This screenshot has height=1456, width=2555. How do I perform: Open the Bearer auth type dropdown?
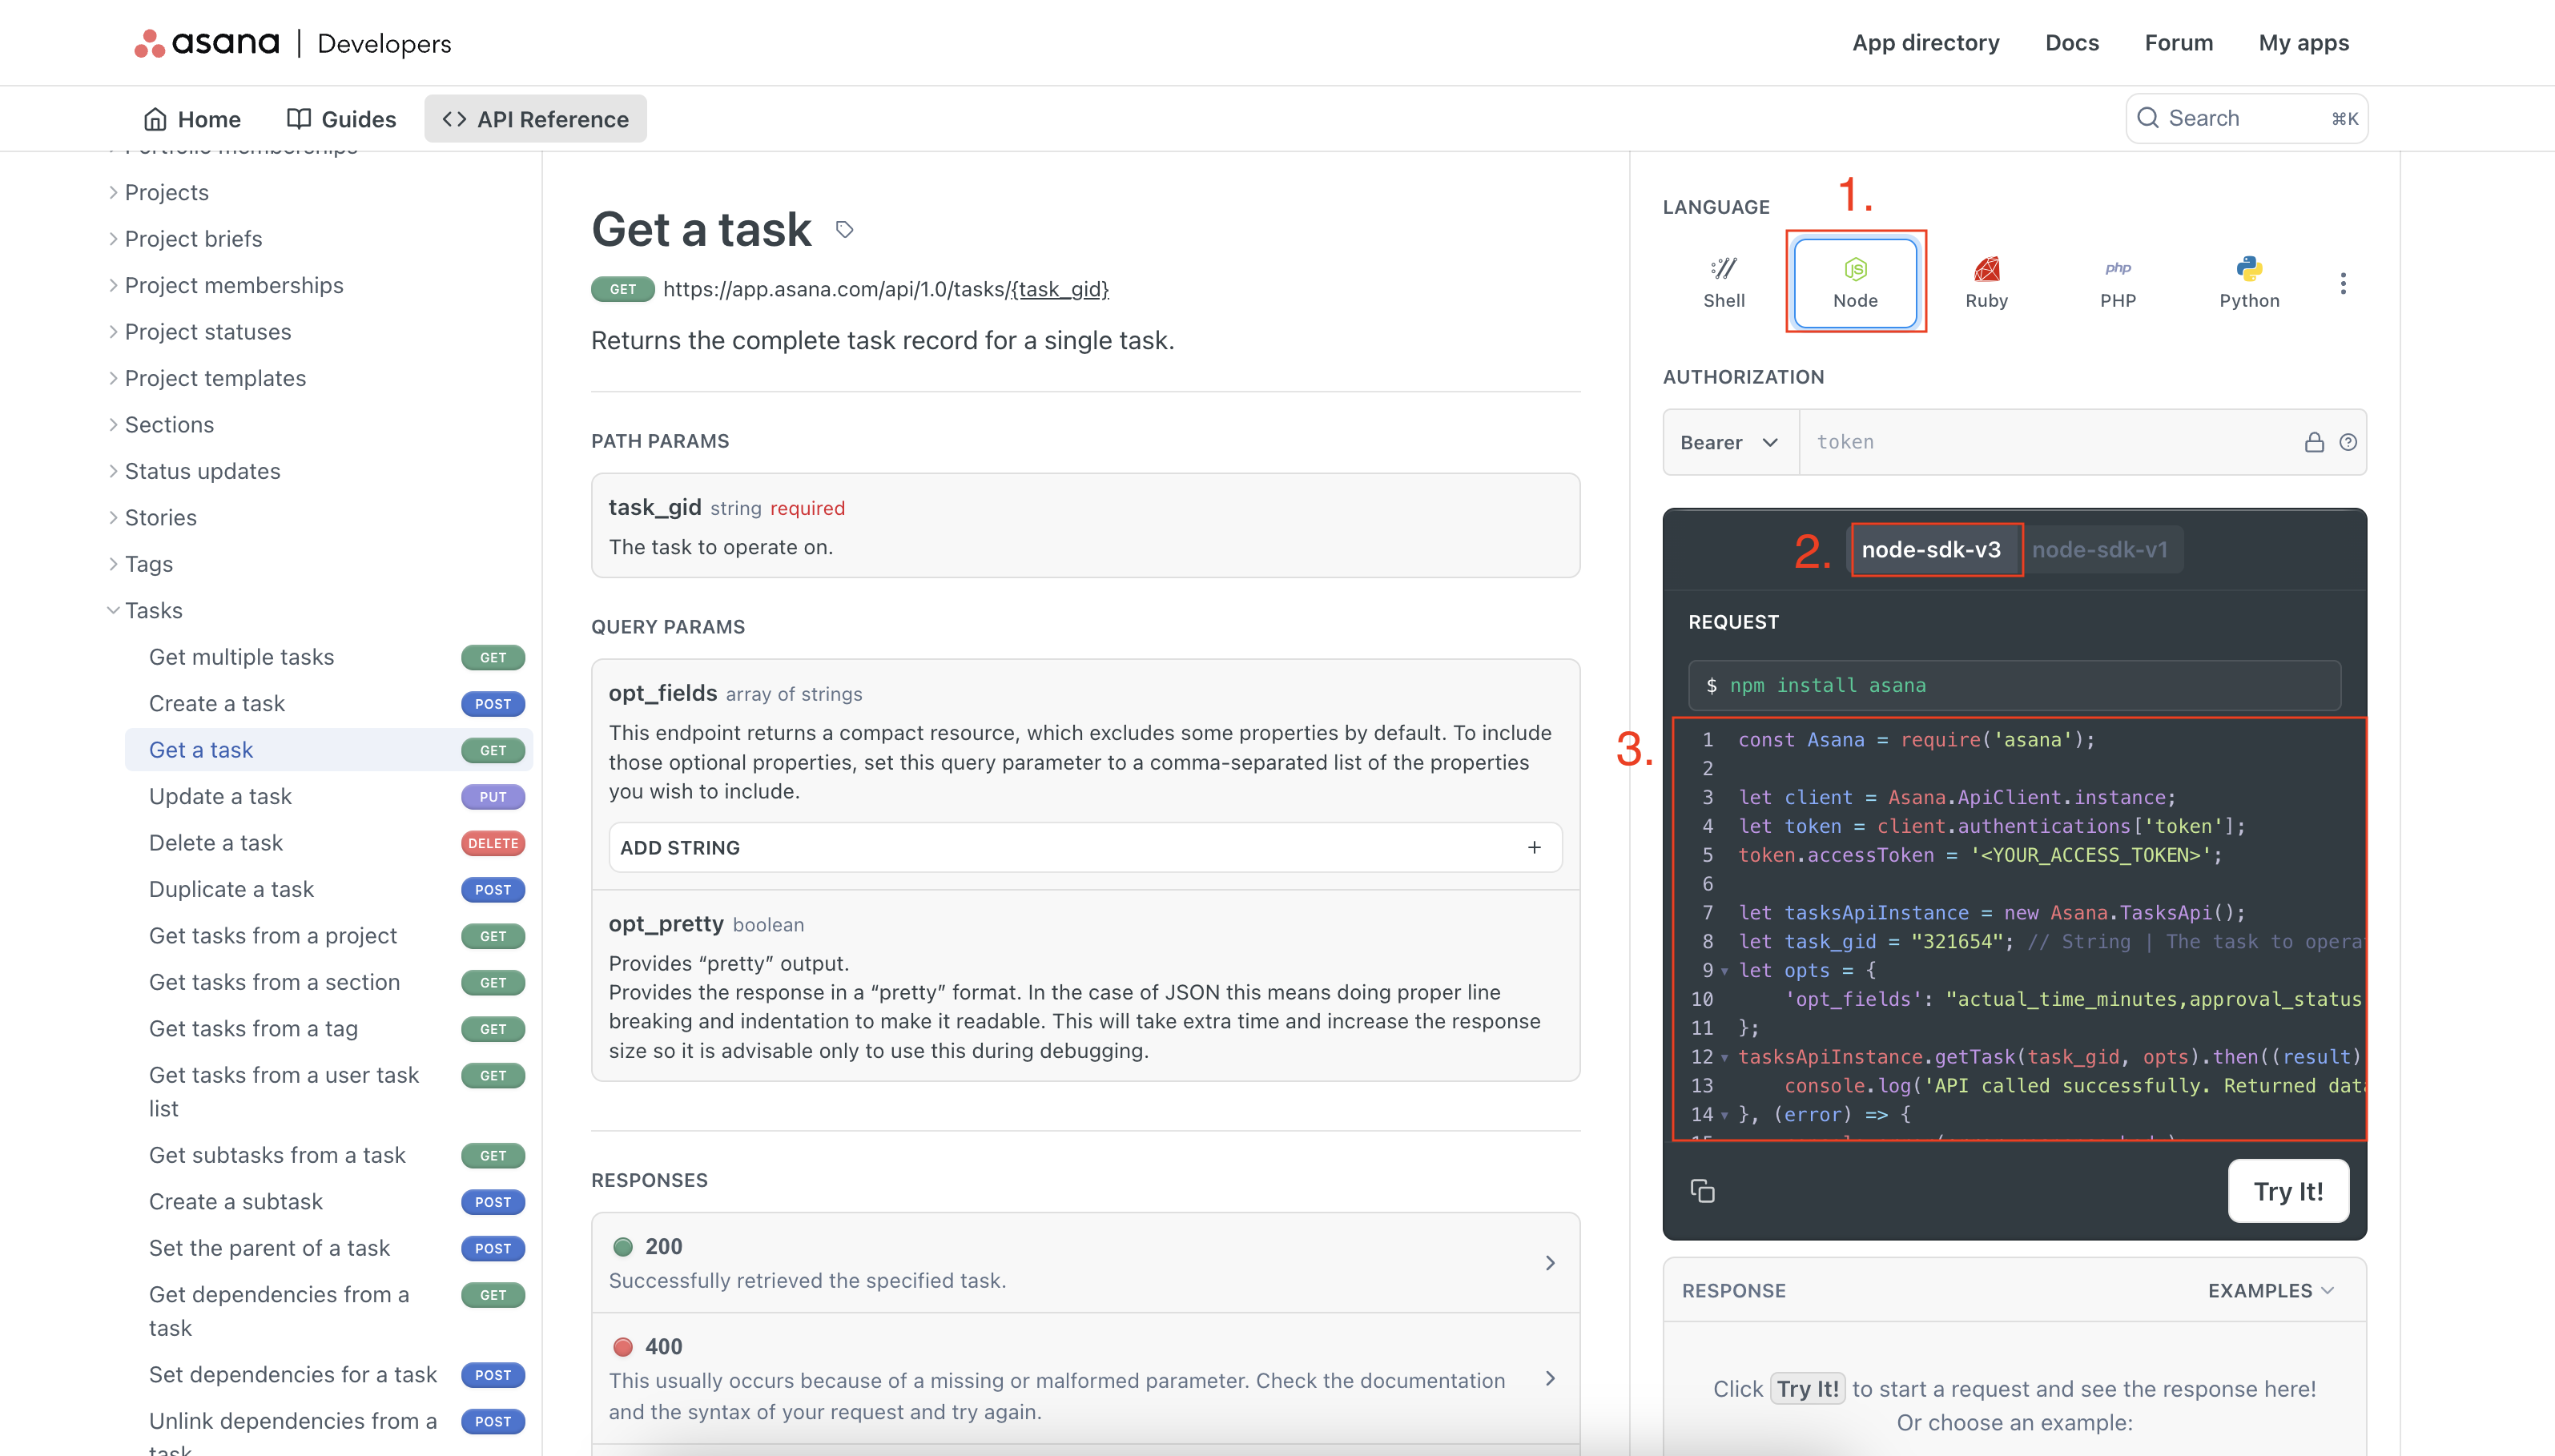coord(1730,442)
